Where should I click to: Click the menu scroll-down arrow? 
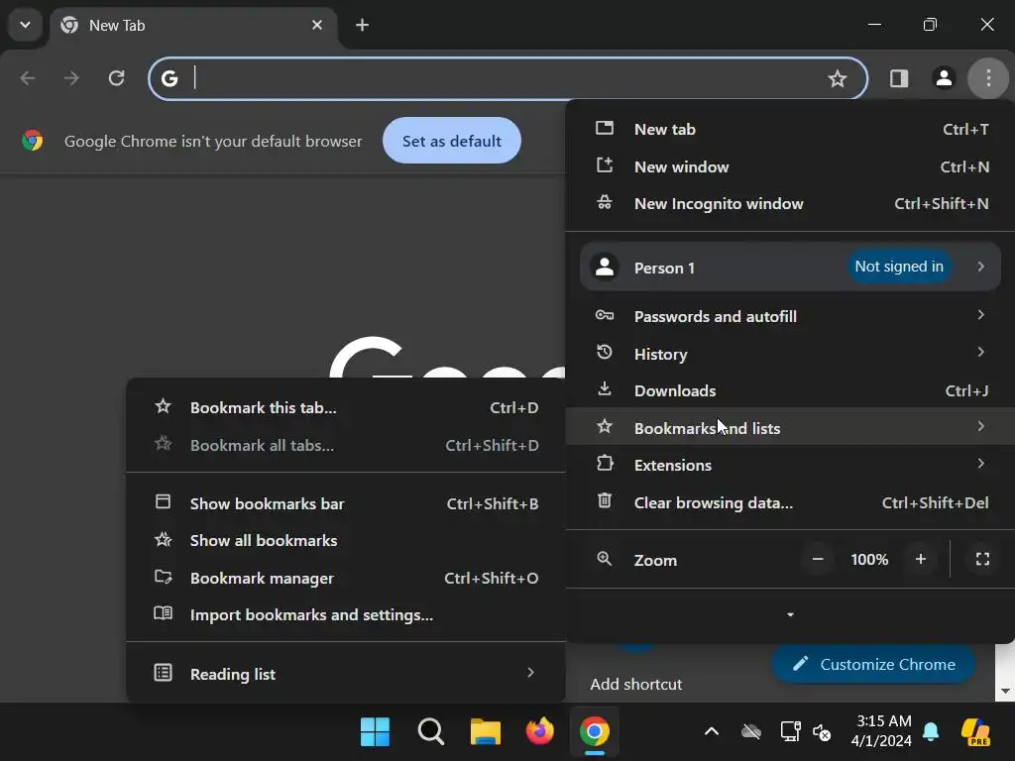tap(790, 614)
